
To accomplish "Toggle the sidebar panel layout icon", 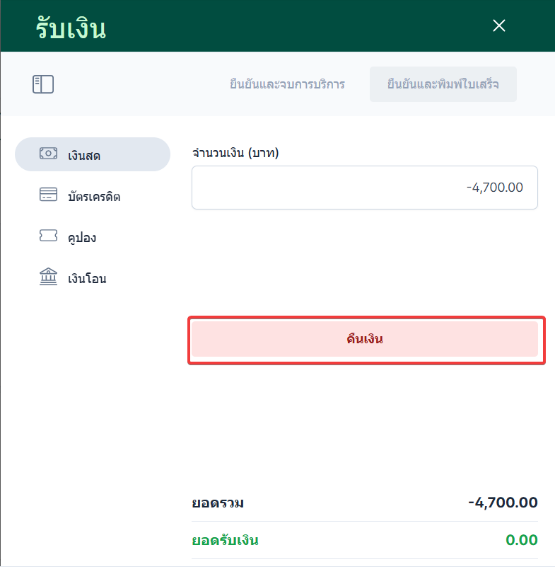I will coord(43,84).
